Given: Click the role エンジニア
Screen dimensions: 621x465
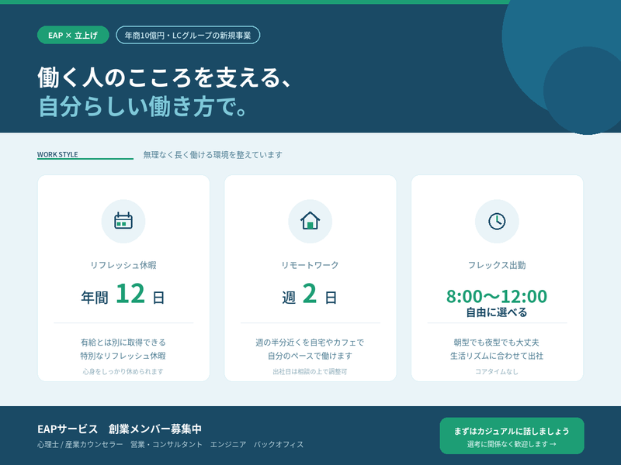Looking at the screenshot, I should [228, 444].
